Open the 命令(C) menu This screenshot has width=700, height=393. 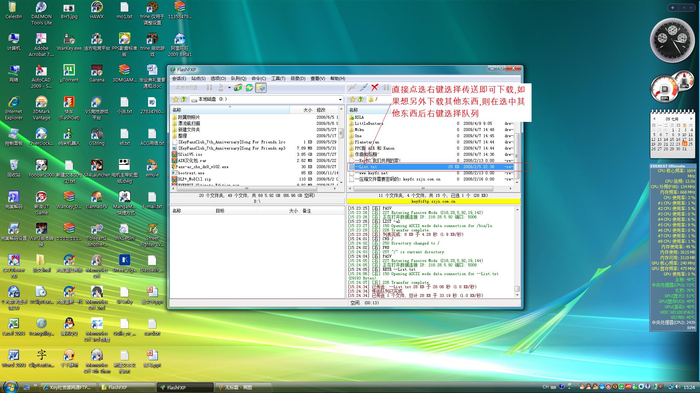tap(258, 79)
